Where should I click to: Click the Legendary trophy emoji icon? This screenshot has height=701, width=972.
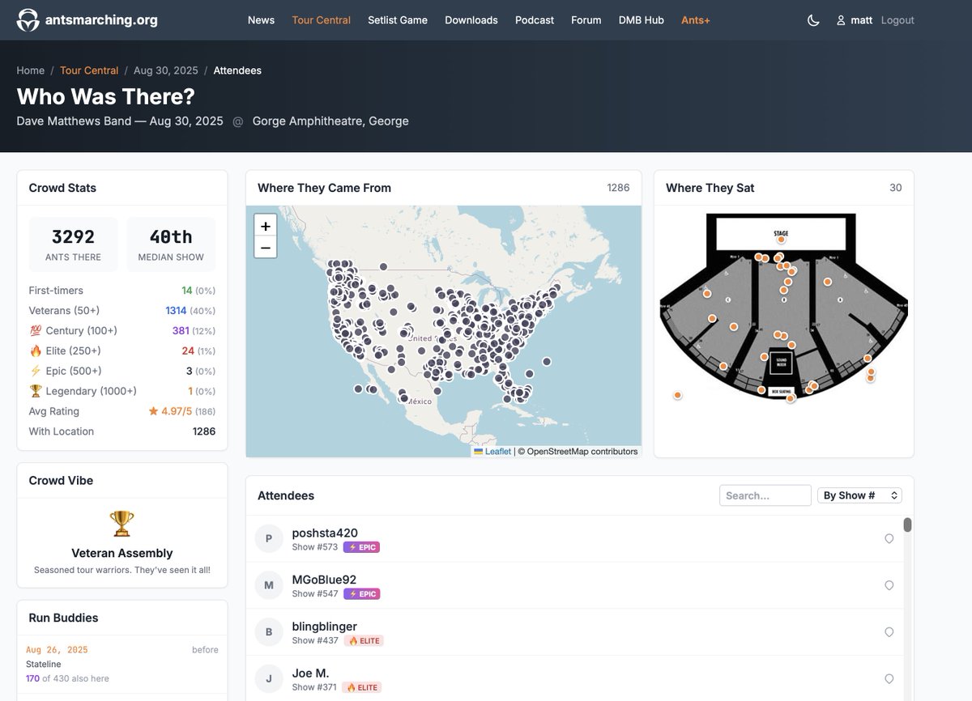tap(35, 391)
